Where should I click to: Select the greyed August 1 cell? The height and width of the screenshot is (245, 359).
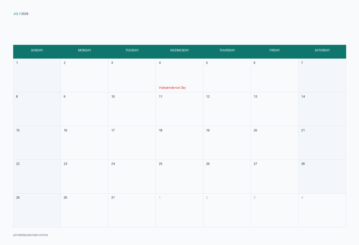(x=180, y=210)
